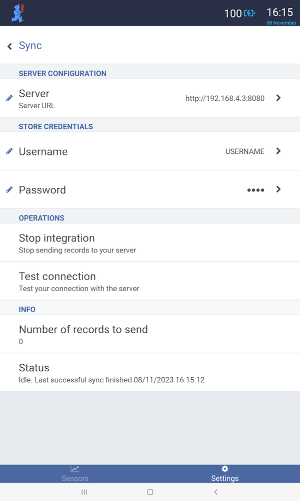
Task: Open Android recent apps button
Action: click(x=84, y=492)
